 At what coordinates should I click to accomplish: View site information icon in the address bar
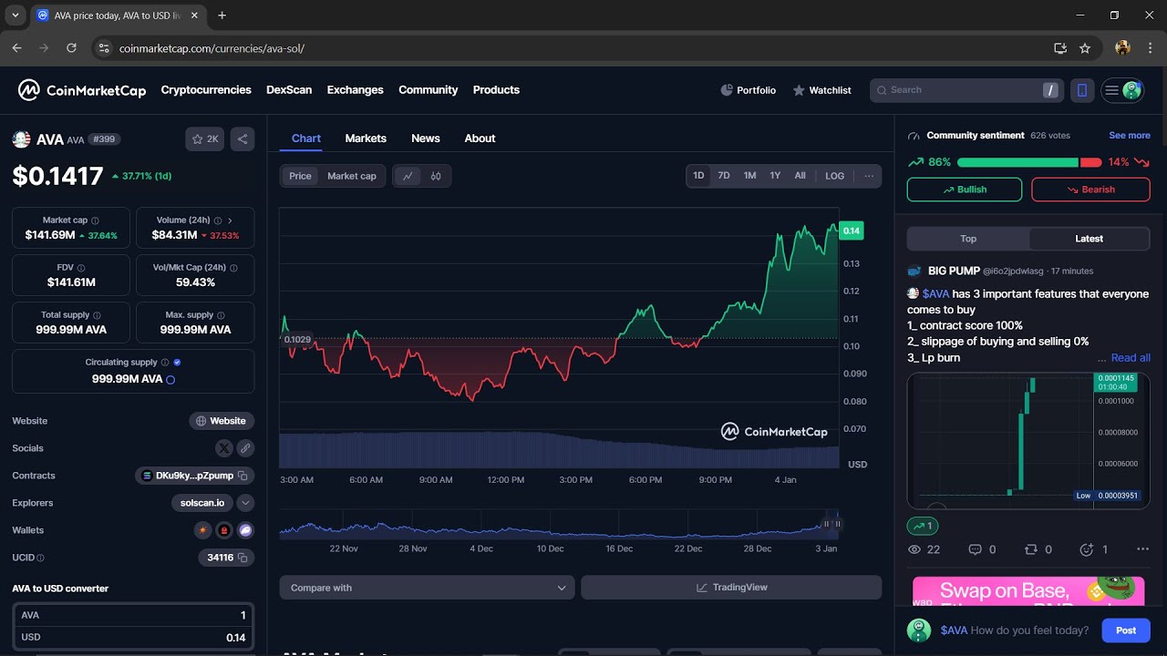tap(103, 48)
